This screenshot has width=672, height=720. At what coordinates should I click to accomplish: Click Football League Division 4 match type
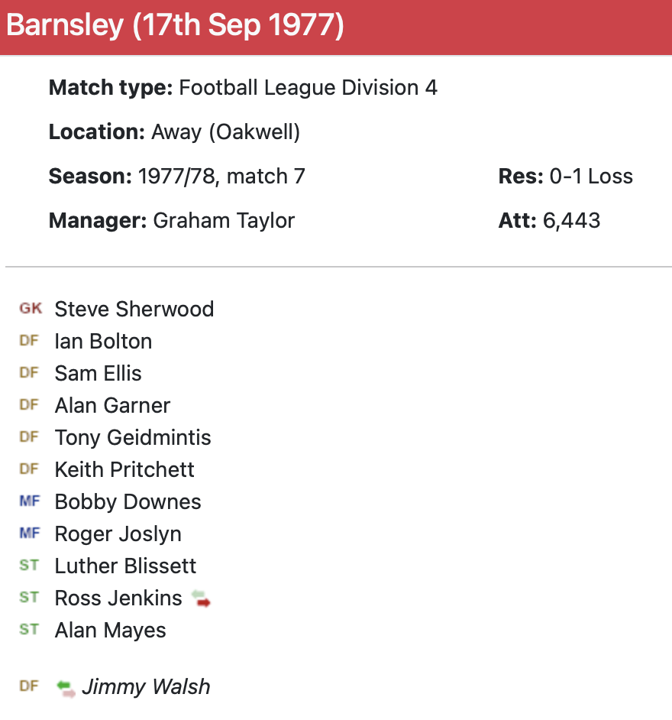[x=308, y=88]
